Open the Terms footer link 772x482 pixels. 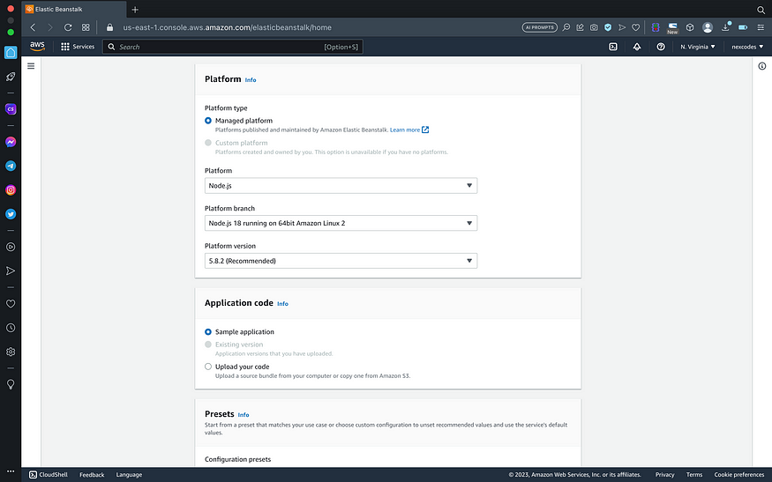pyautogui.click(x=694, y=475)
